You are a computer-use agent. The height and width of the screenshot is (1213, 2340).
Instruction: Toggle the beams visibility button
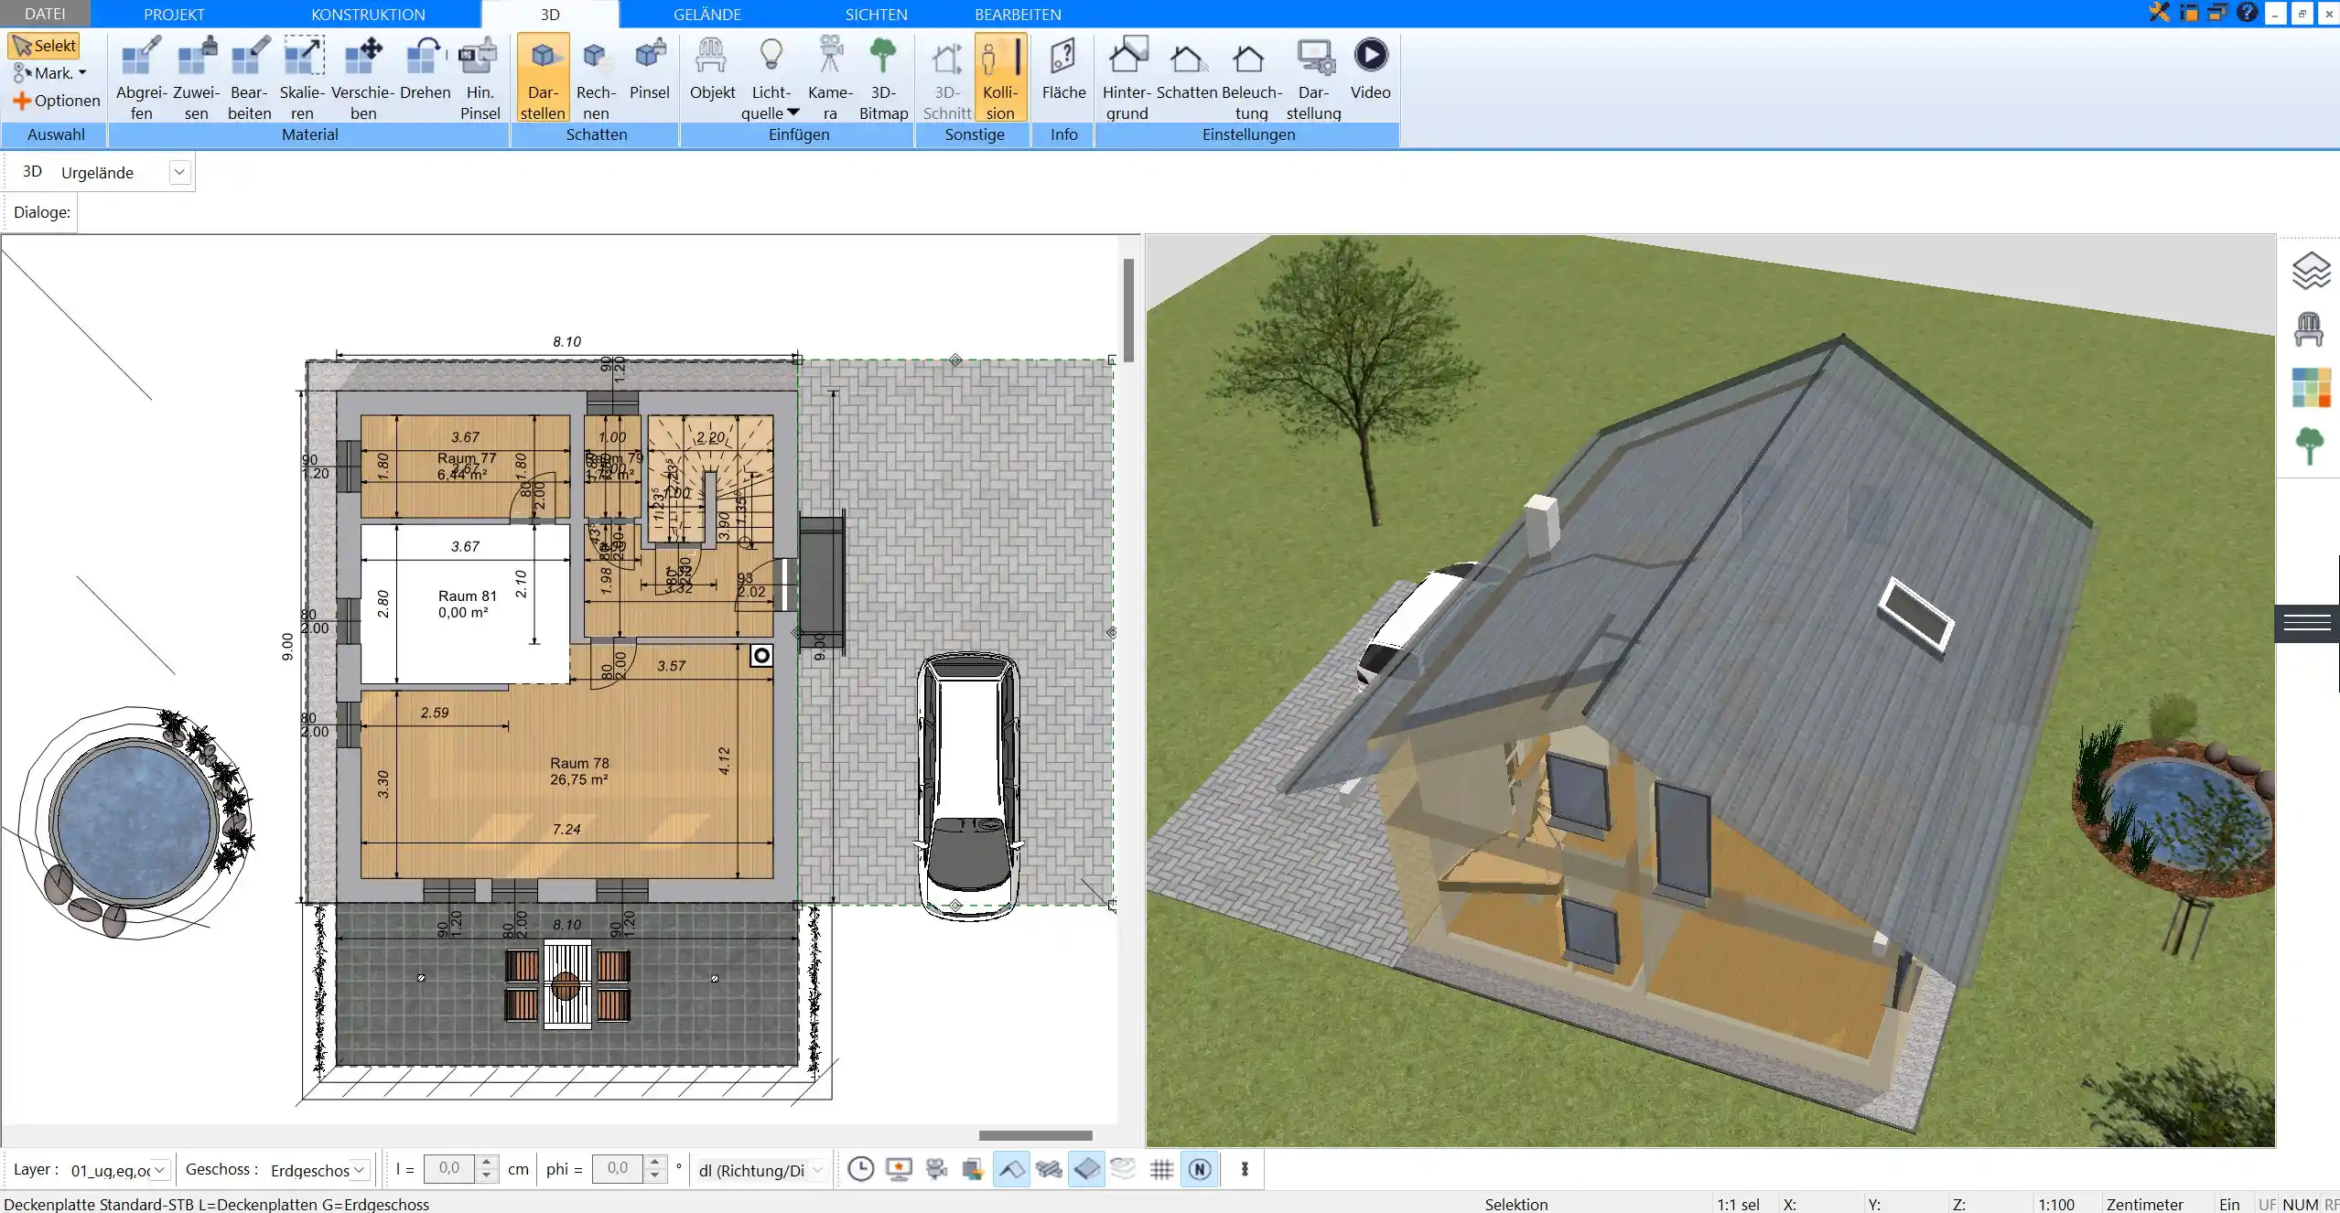pyautogui.click(x=1049, y=1169)
